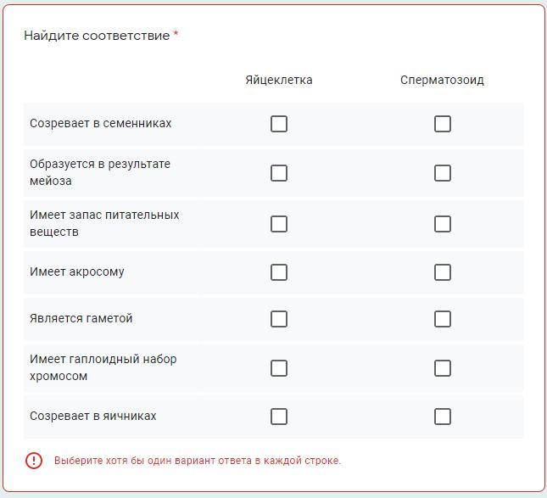Viewport: 547px width, 498px height.
Task: Tick Сперматозоид for Созревает в яичниках
Action: tap(442, 417)
